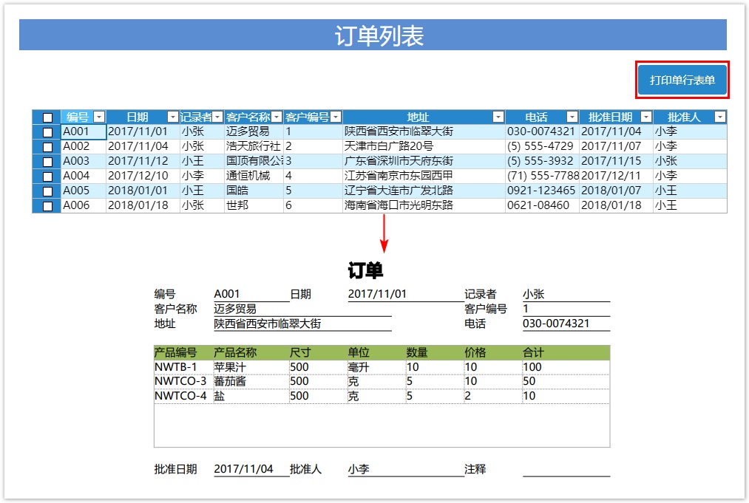Click product code NWTCO-4
The width and height of the screenshot is (749, 503).
(183, 396)
